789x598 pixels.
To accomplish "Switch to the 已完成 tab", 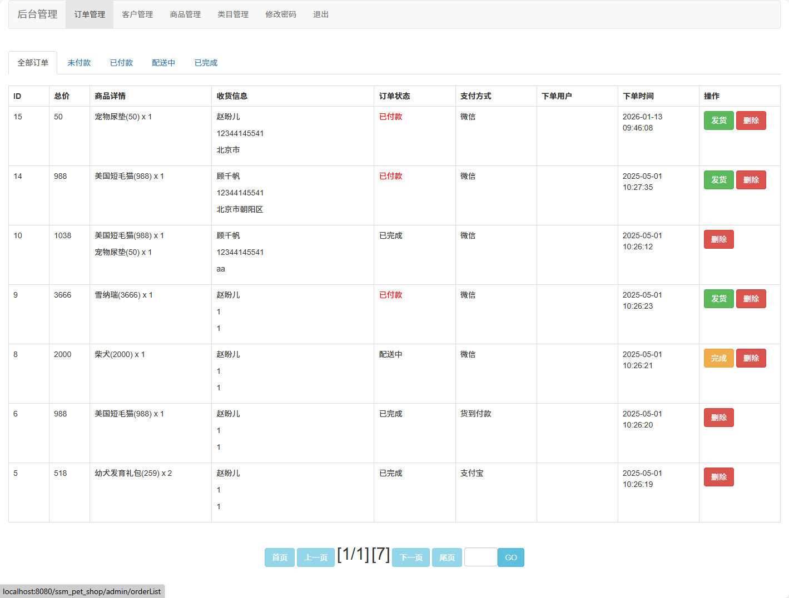I will (x=206, y=63).
